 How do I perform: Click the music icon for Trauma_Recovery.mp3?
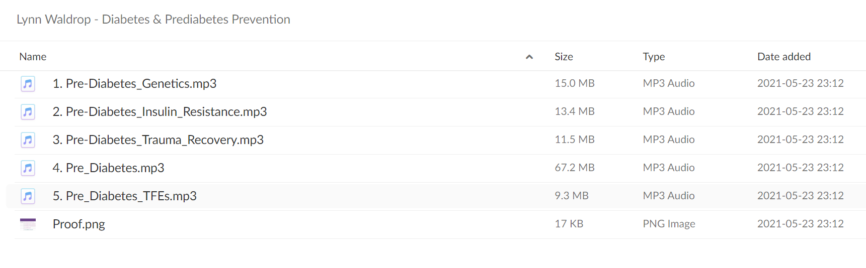(x=28, y=140)
